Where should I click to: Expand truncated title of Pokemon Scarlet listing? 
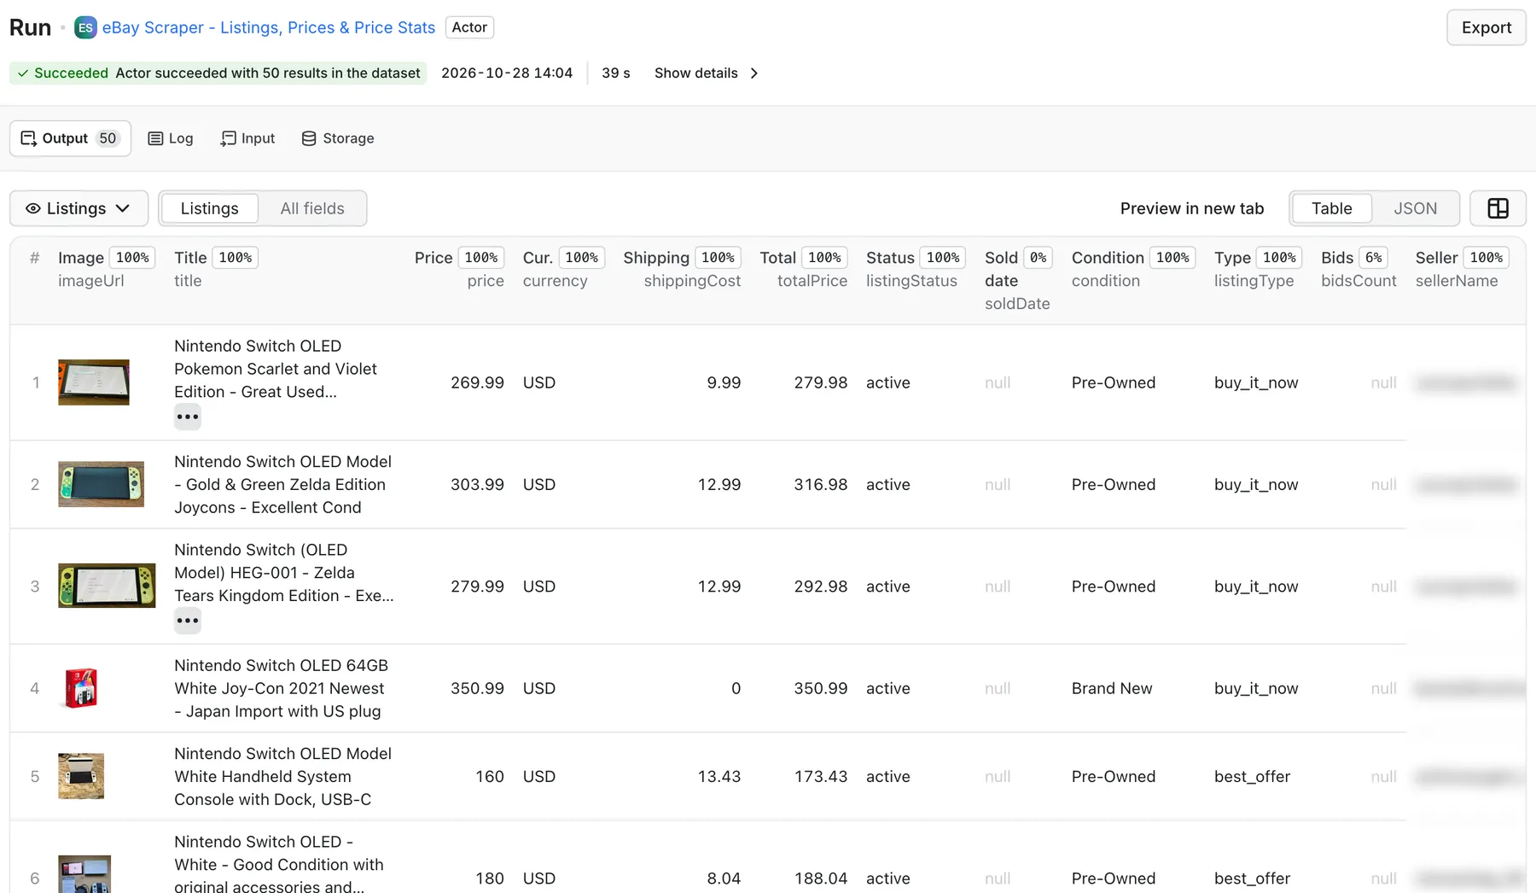pos(188,417)
